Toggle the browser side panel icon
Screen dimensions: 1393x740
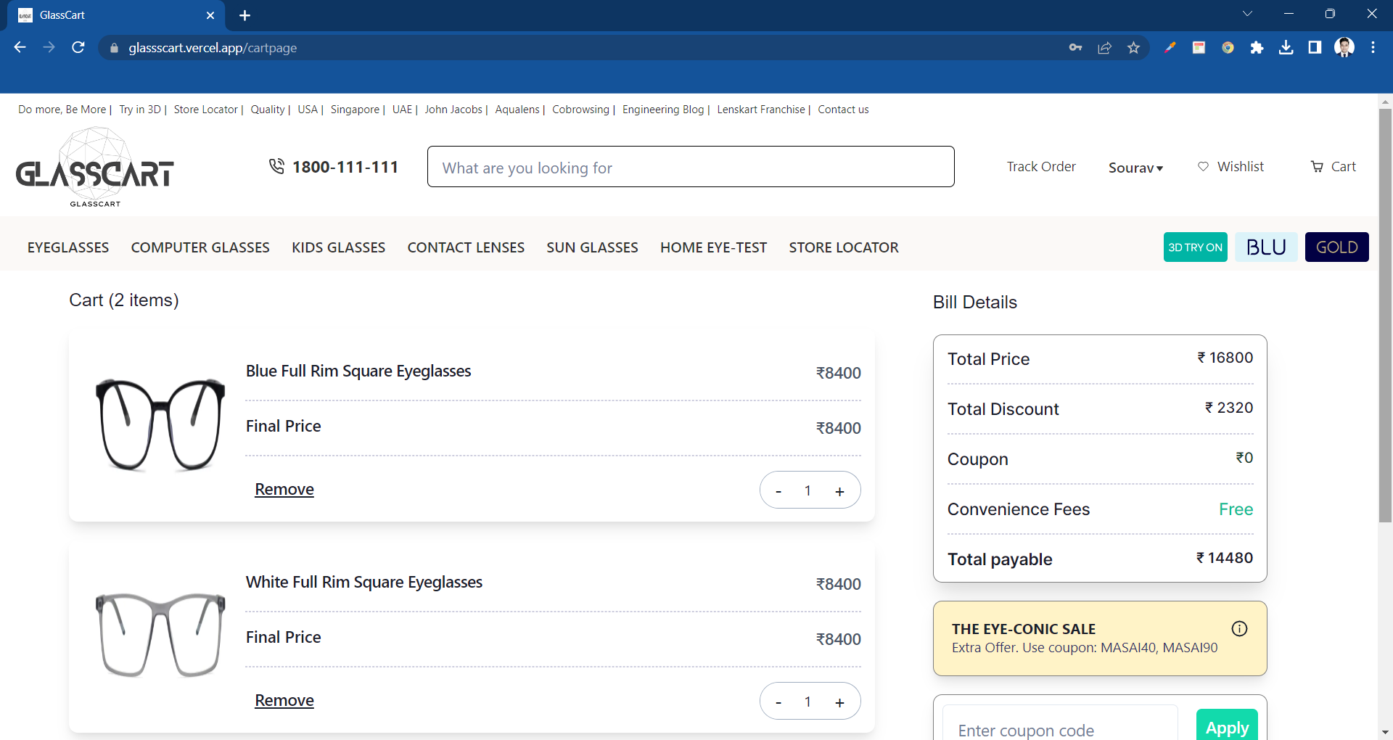tap(1315, 47)
